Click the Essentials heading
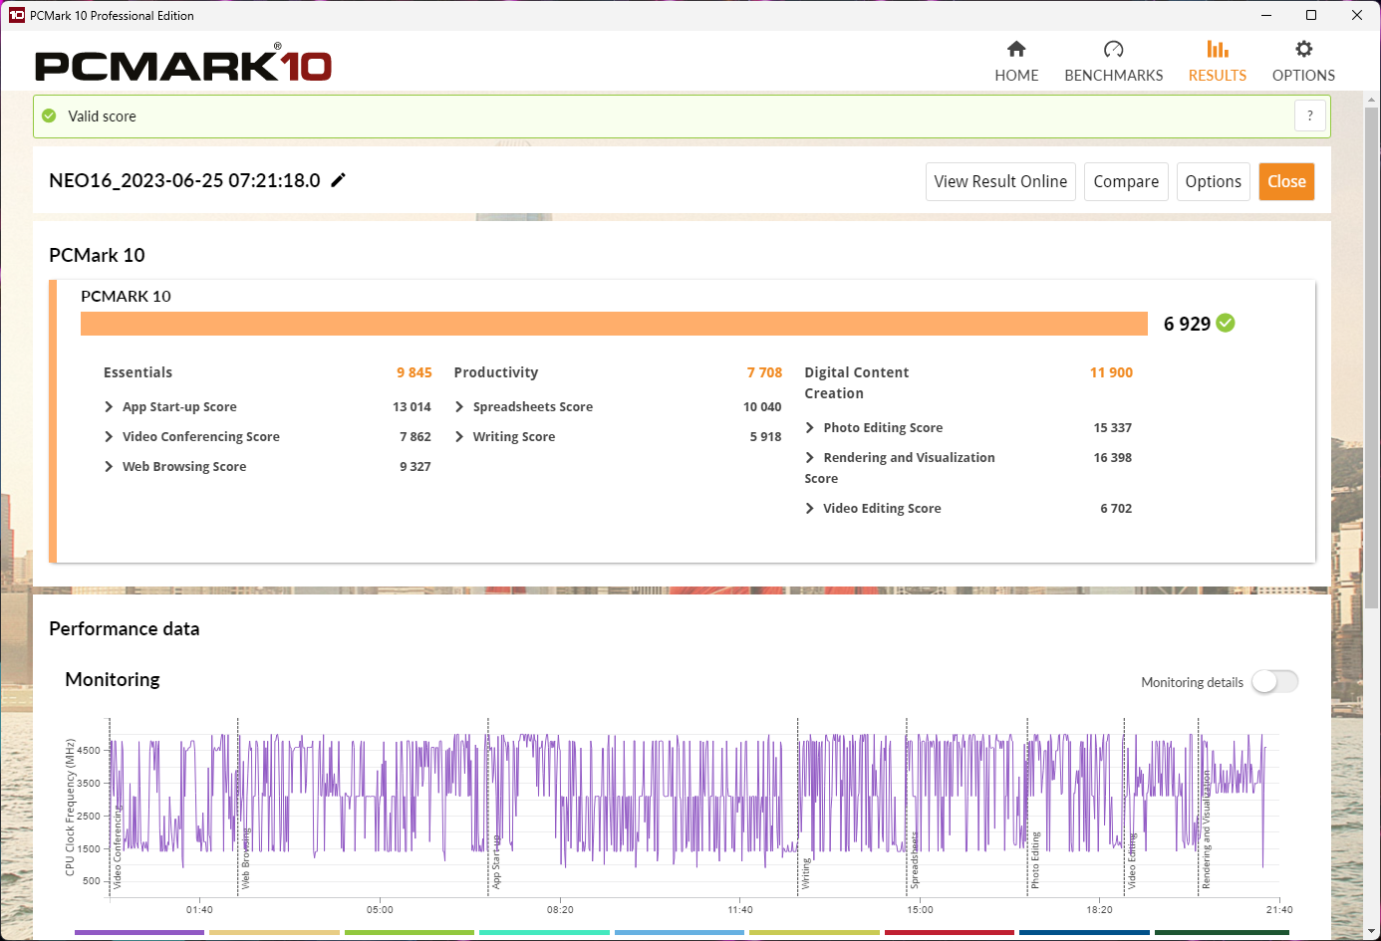 (138, 372)
